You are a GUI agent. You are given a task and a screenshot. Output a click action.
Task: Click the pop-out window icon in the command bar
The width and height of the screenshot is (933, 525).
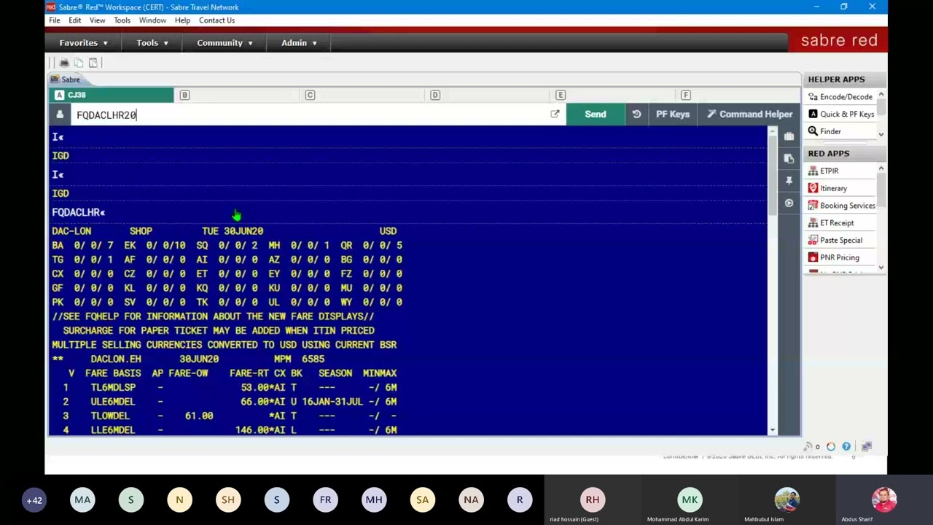555,114
